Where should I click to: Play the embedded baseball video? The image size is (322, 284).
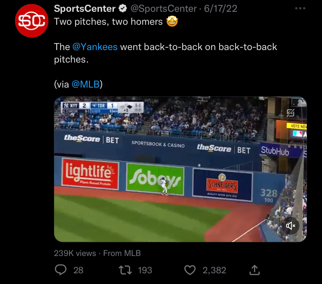tap(180, 169)
